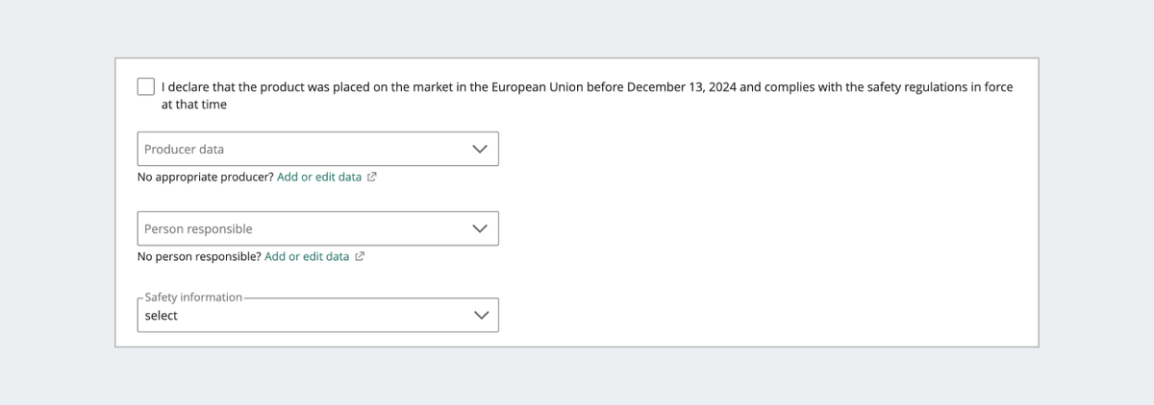Screen dimensions: 1154x405
Task: Click the "No appropriate producer?" hint text
Action: [206, 178]
